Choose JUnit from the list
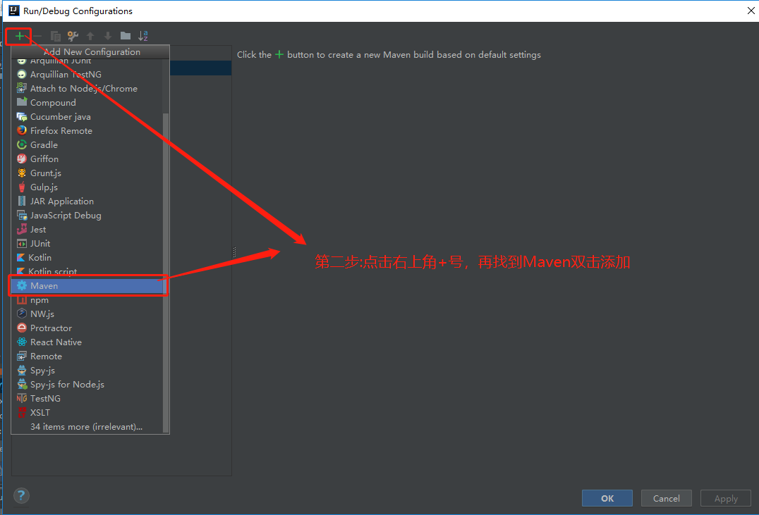Viewport: 759px width, 515px height. pyautogui.click(x=40, y=243)
